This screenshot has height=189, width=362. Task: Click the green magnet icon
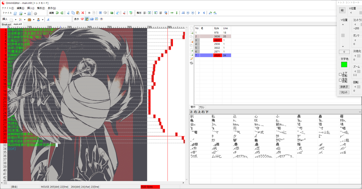(131, 13)
